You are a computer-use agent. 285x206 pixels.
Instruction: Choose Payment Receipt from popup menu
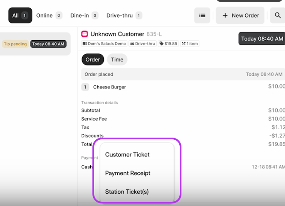[128, 174]
